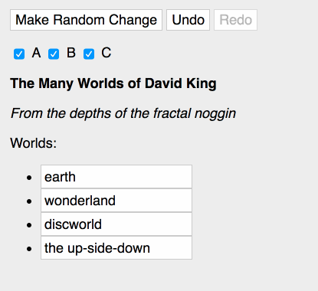The height and width of the screenshot is (291, 318).
Task: Click the bullet beside discworld
Action: [29, 224]
